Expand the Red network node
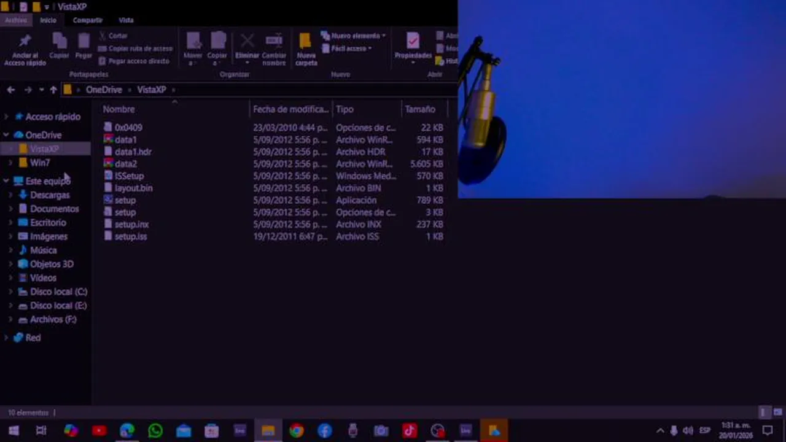786x442 pixels. pos(6,338)
